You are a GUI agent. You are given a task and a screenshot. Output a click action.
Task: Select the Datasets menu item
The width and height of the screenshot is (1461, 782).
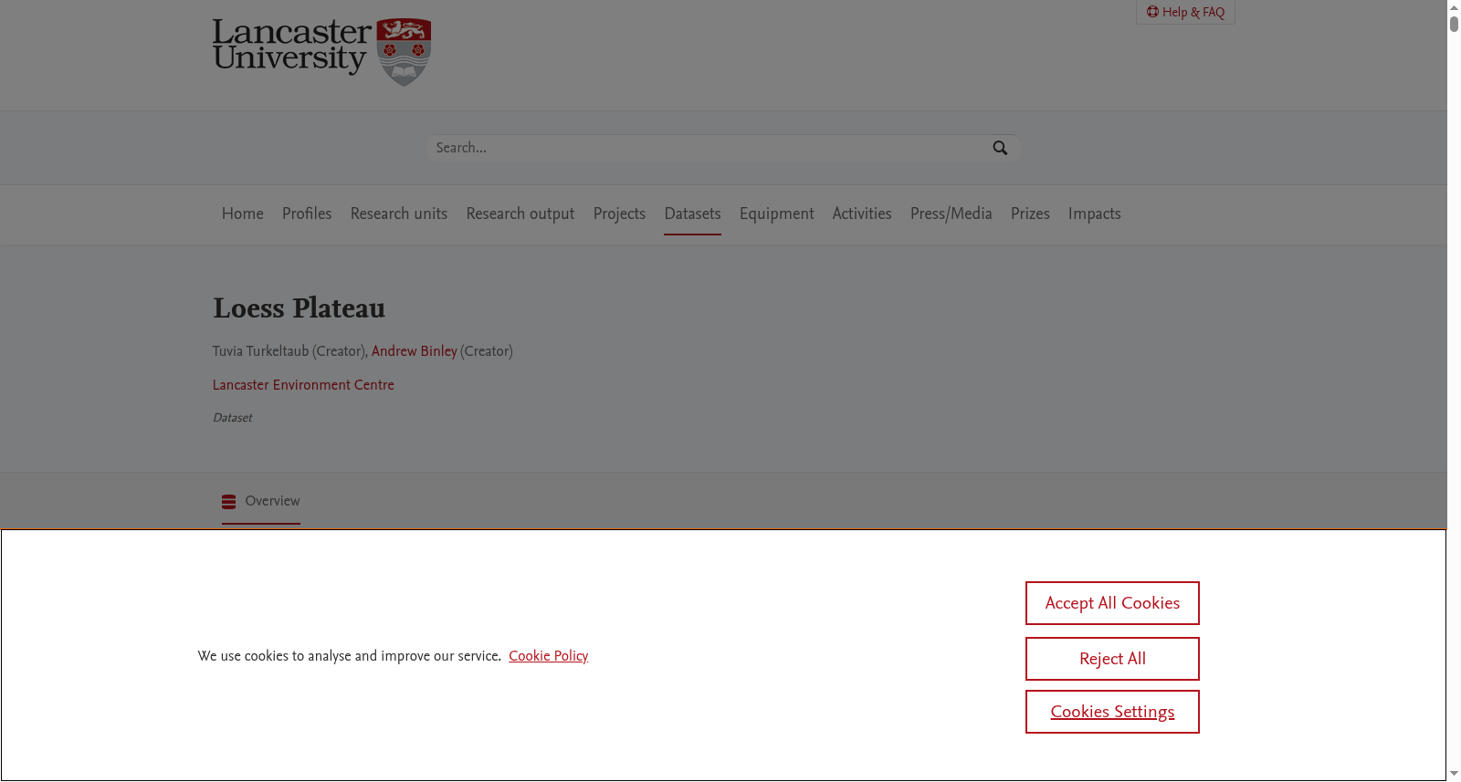pos(692,214)
